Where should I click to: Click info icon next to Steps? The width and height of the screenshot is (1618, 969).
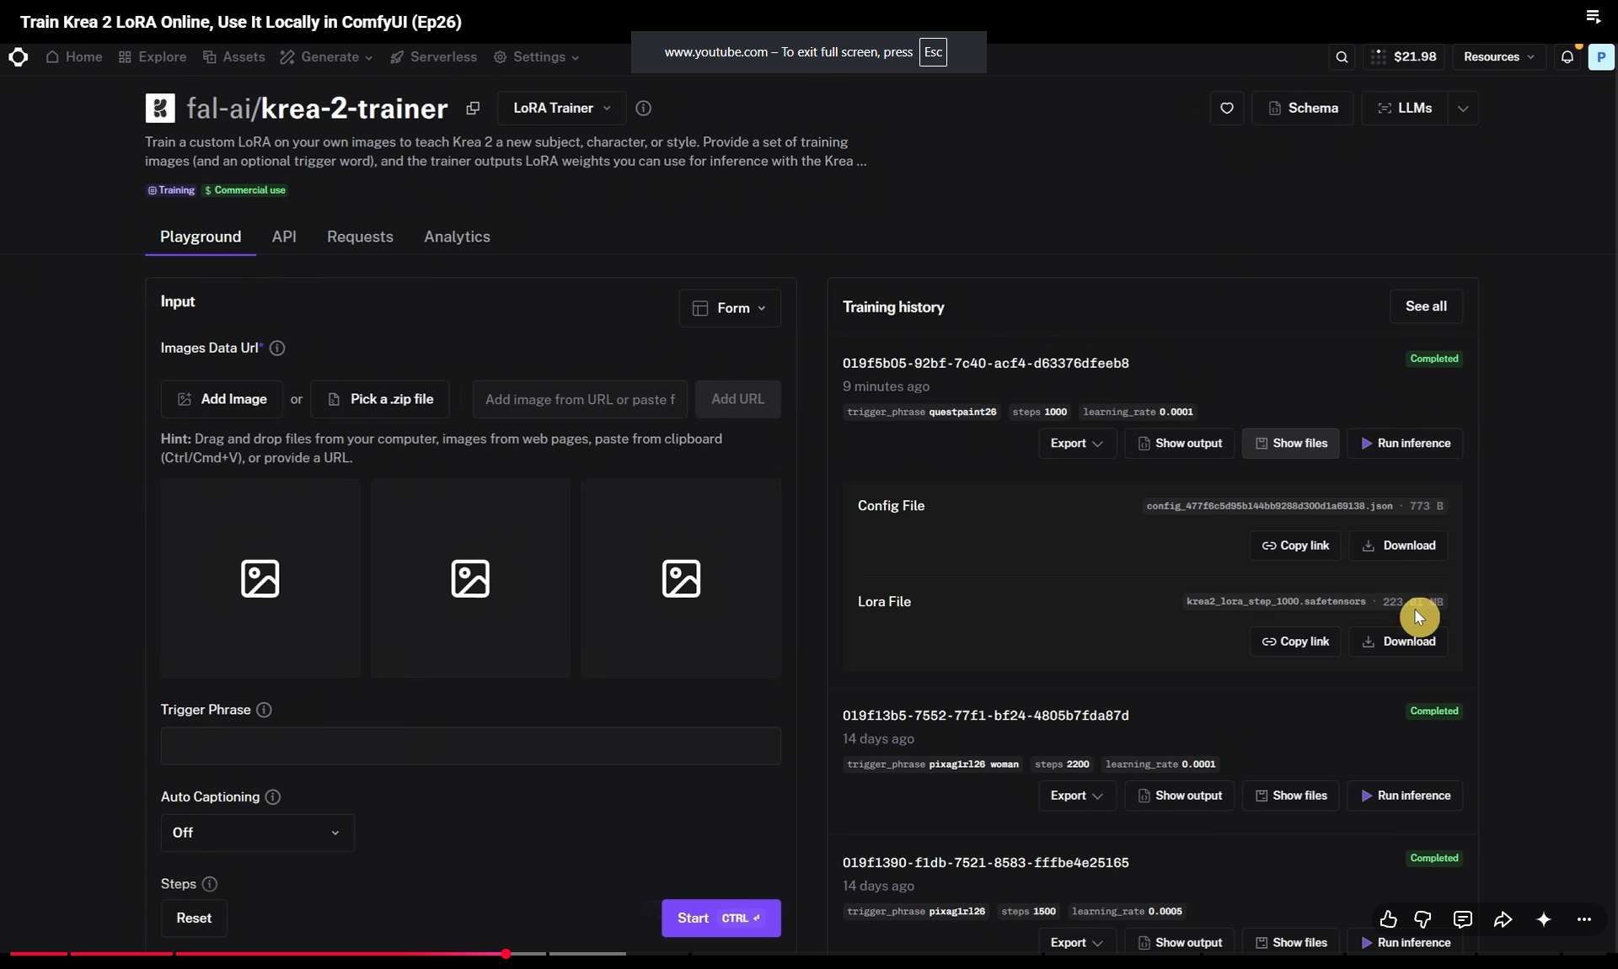pyautogui.click(x=209, y=884)
